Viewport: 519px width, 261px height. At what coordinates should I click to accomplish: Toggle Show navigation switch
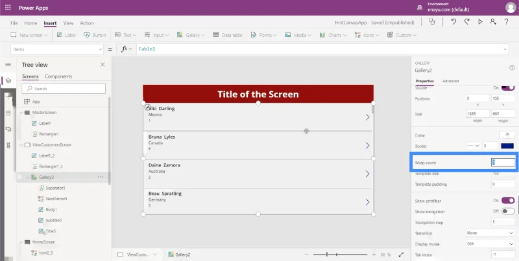click(508, 211)
